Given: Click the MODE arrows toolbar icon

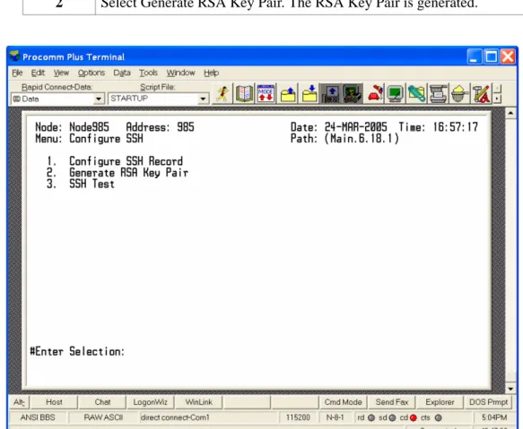Looking at the screenshot, I should coord(266,93).
